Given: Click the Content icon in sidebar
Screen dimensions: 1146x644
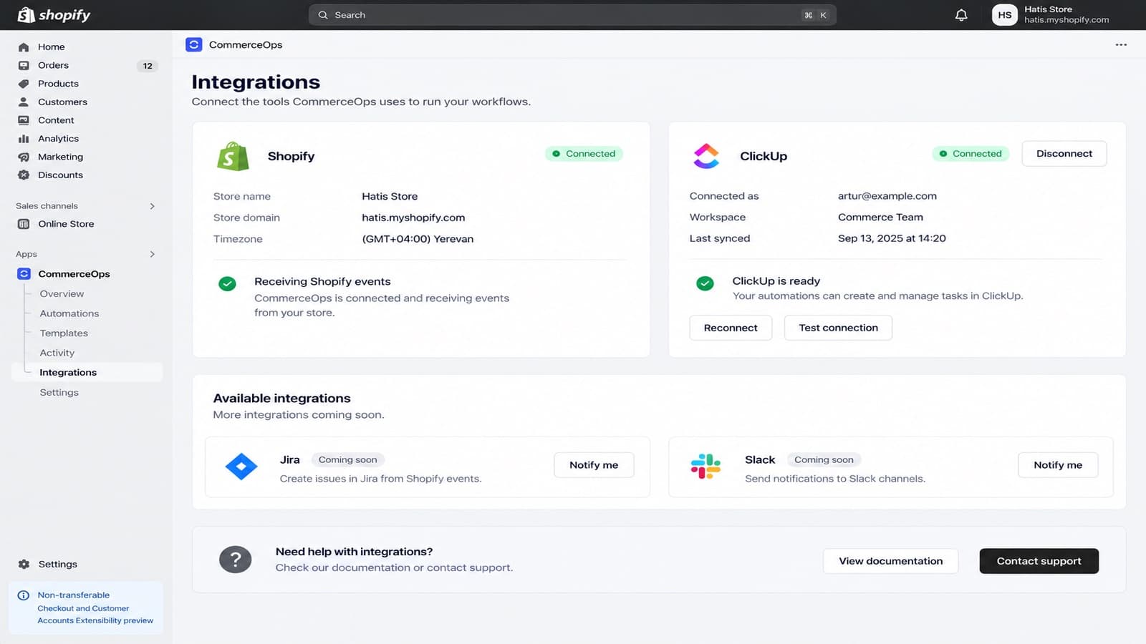Looking at the screenshot, I should coord(24,120).
